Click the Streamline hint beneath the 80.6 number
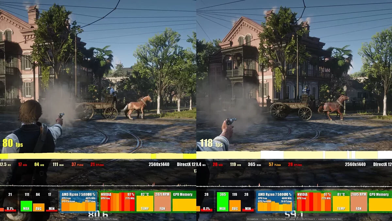Screen dimensions: 392x221 pyautogui.click(x=98, y=219)
